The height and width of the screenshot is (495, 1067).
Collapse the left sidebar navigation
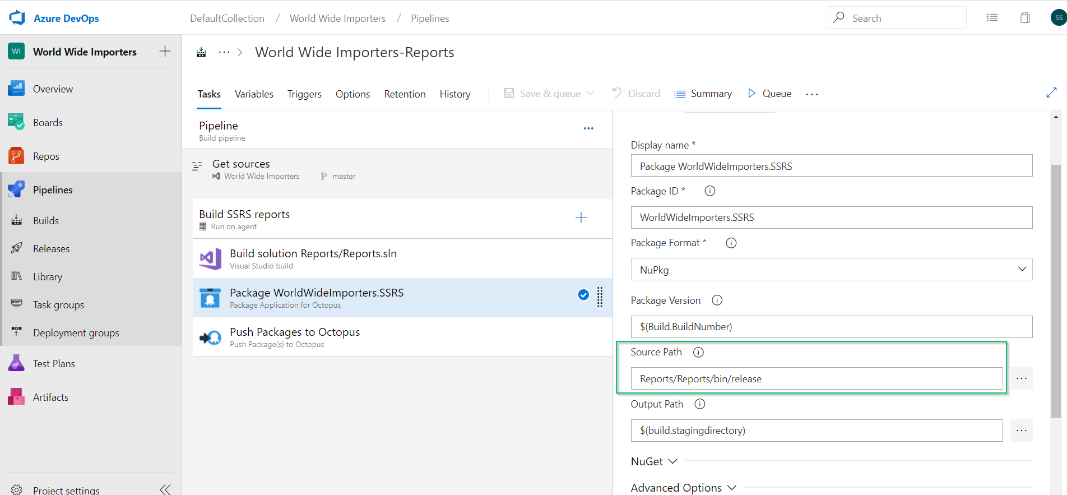click(x=165, y=489)
